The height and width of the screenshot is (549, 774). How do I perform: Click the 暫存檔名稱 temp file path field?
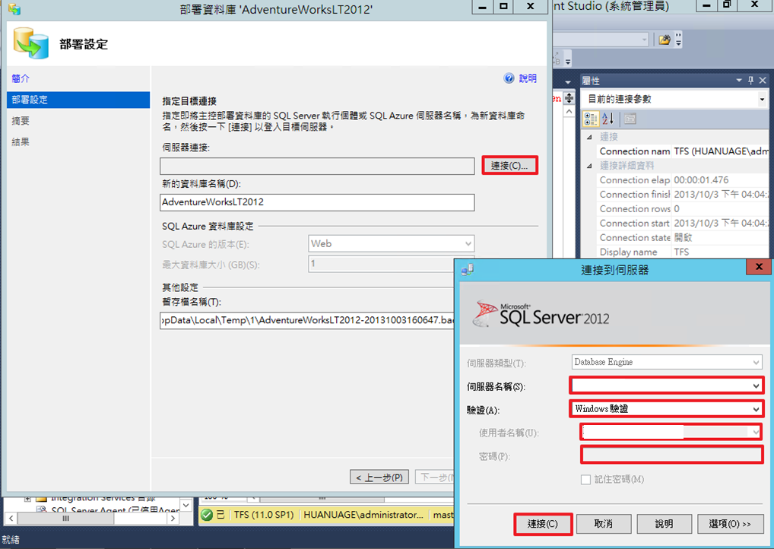[307, 320]
